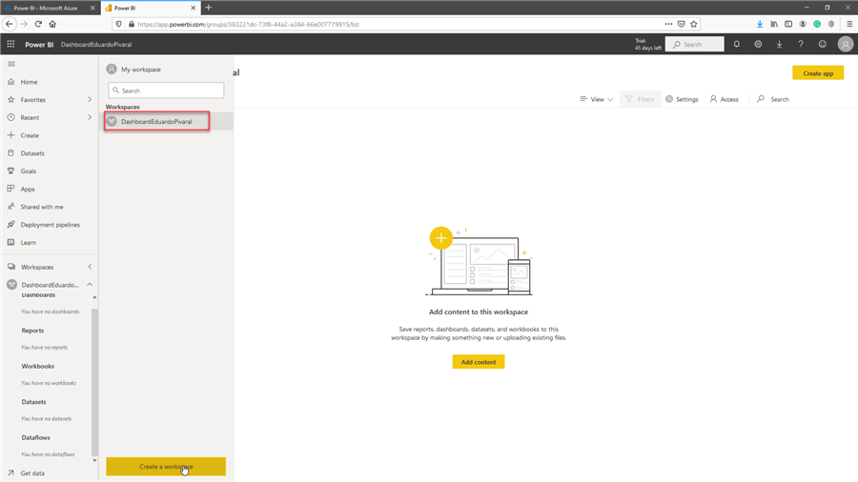Viewport: 858px width, 482px height.
Task: Collapse the DashboardEduardo workspace section
Action: pos(90,285)
